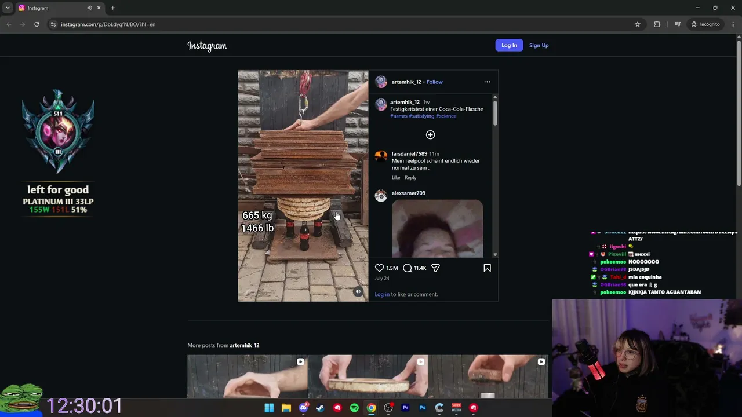
Task: Open Spotify from the taskbar
Action: pyautogui.click(x=354, y=408)
